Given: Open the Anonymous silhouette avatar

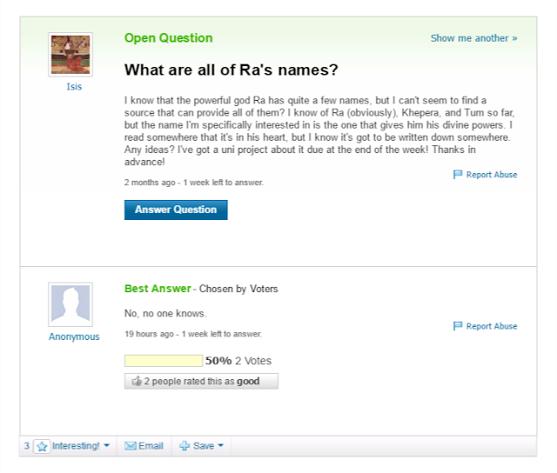Looking at the screenshot, I should 70,304.
